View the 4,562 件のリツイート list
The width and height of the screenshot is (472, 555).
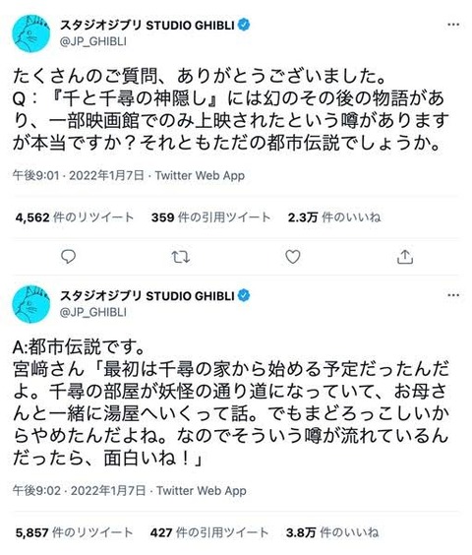(x=75, y=216)
